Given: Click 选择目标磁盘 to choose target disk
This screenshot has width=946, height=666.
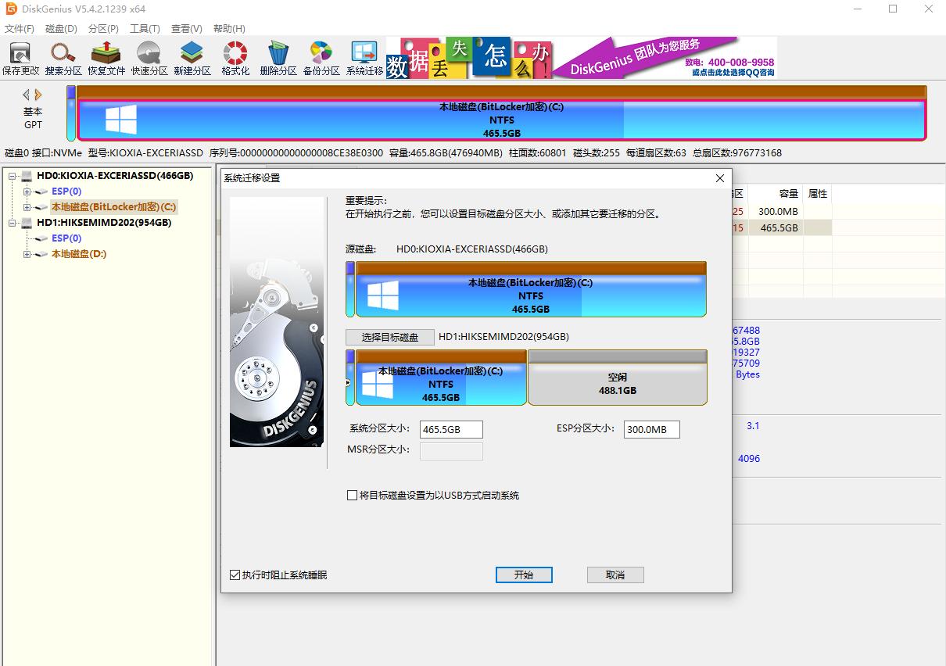Looking at the screenshot, I should (x=389, y=337).
